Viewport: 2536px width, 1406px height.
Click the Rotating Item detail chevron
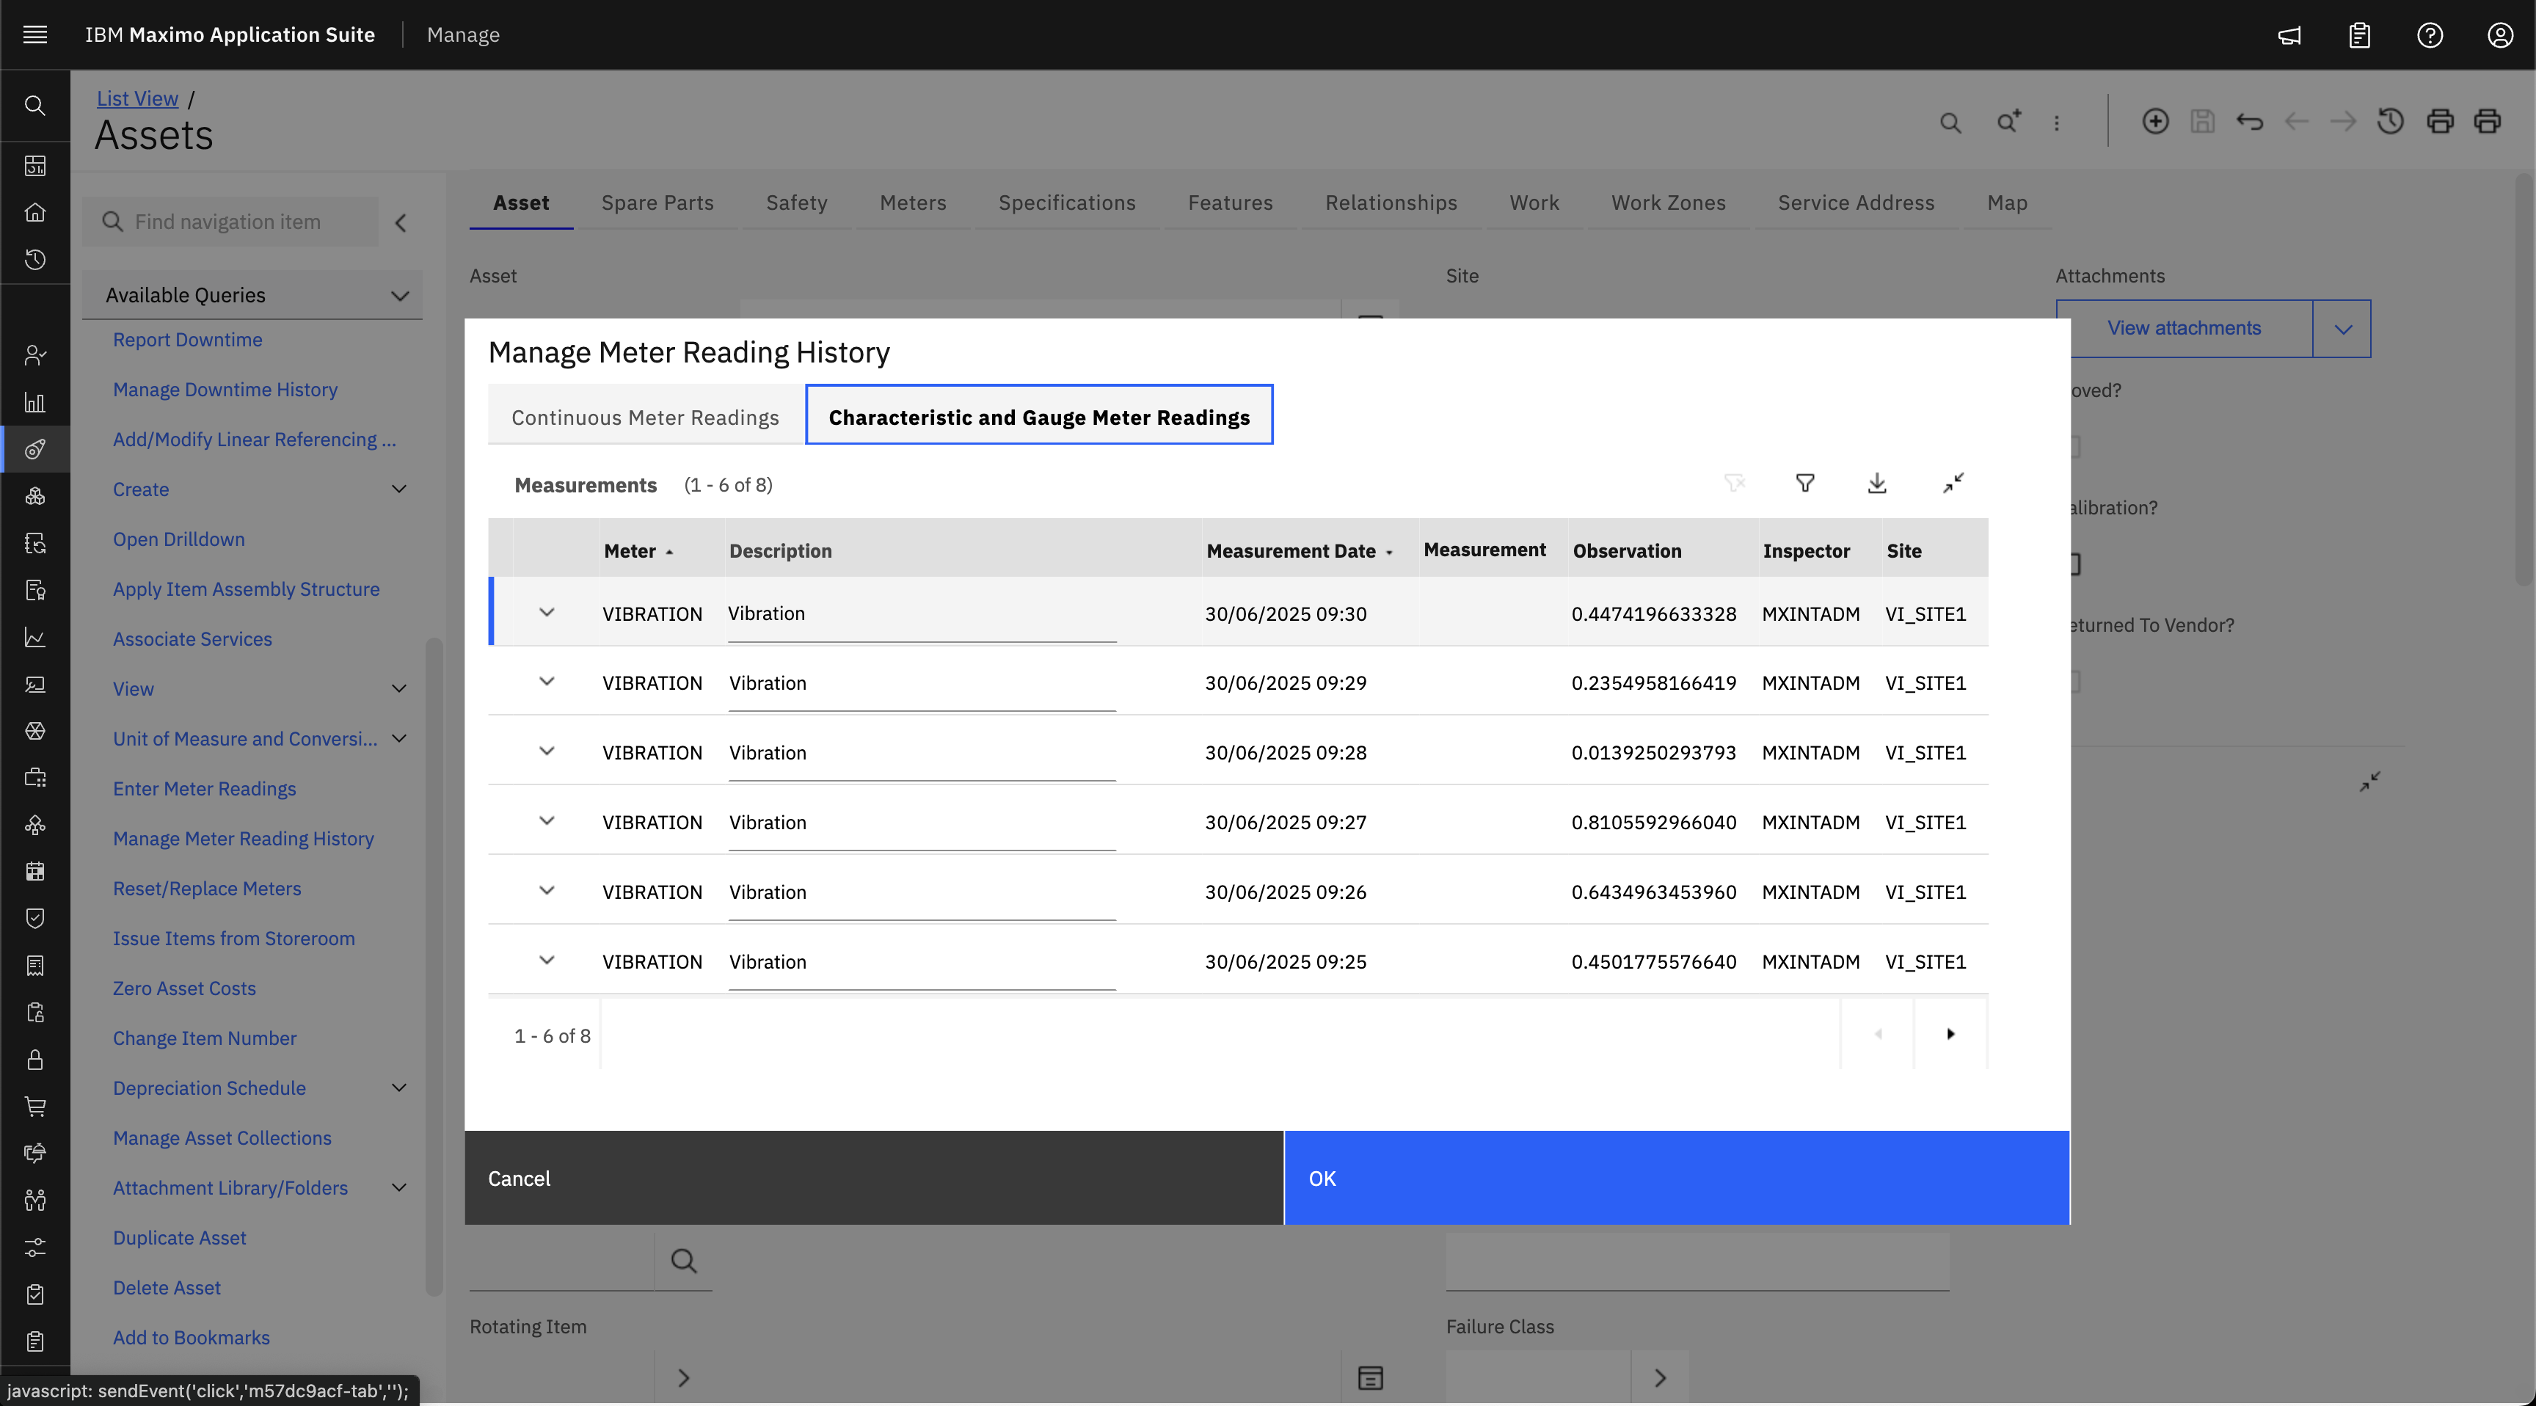[683, 1377]
